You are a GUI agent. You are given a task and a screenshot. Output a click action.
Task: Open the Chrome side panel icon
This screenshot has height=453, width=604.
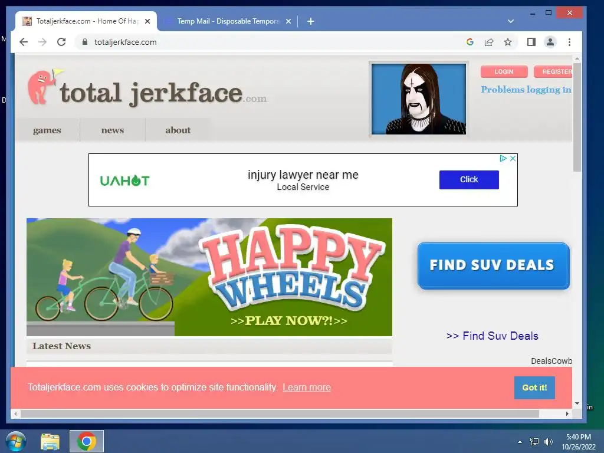click(x=531, y=42)
